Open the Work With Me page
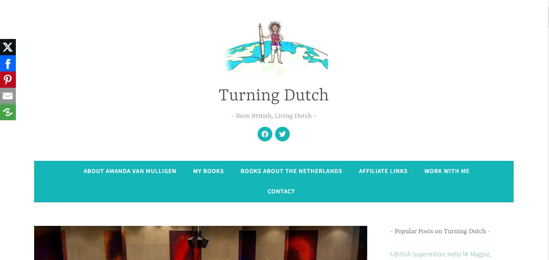 447,171
